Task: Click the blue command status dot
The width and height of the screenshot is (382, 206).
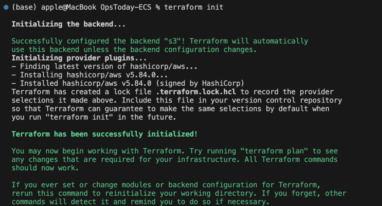Action: 6,7
